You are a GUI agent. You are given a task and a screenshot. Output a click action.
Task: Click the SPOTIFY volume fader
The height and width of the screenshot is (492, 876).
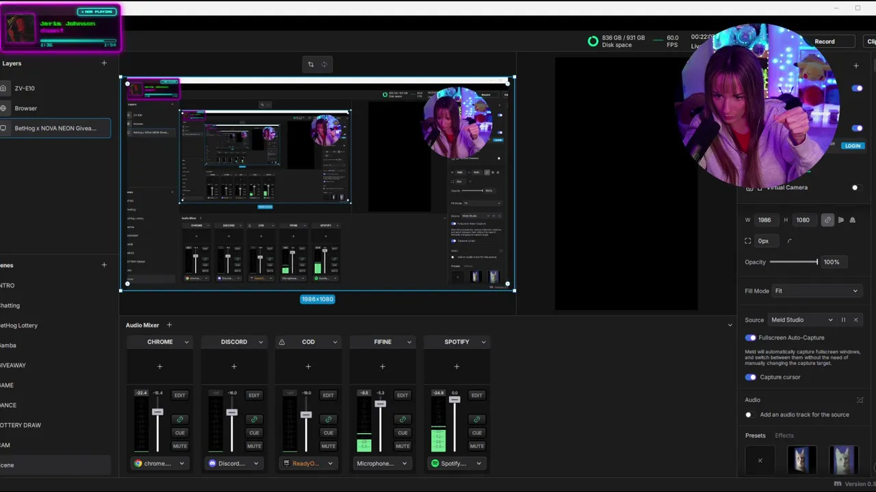click(454, 399)
